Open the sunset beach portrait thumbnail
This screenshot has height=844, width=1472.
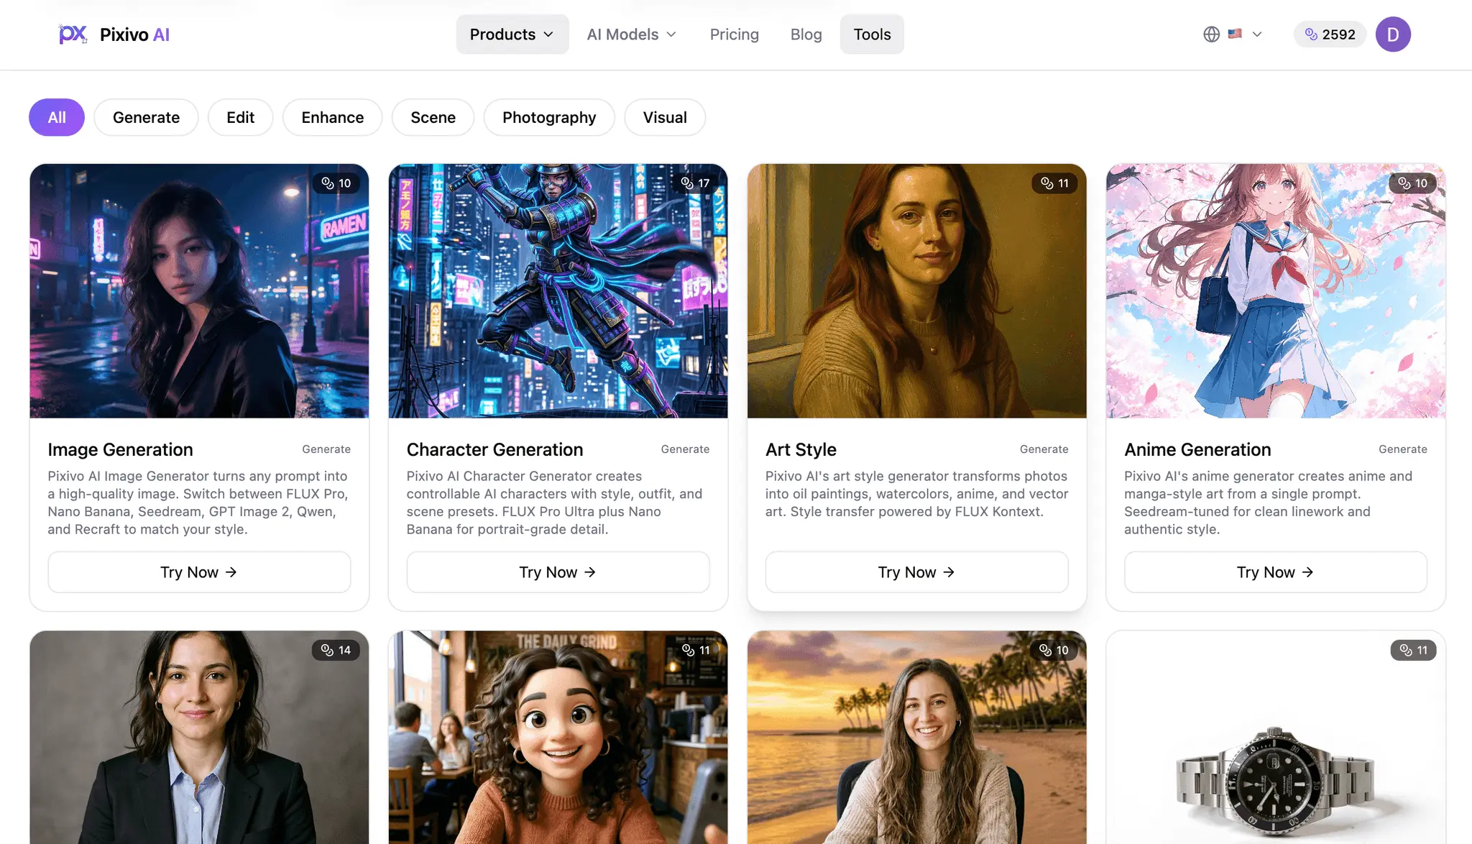pos(916,738)
